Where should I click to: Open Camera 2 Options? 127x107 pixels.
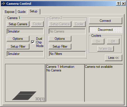pyautogui.click(x=60, y=39)
